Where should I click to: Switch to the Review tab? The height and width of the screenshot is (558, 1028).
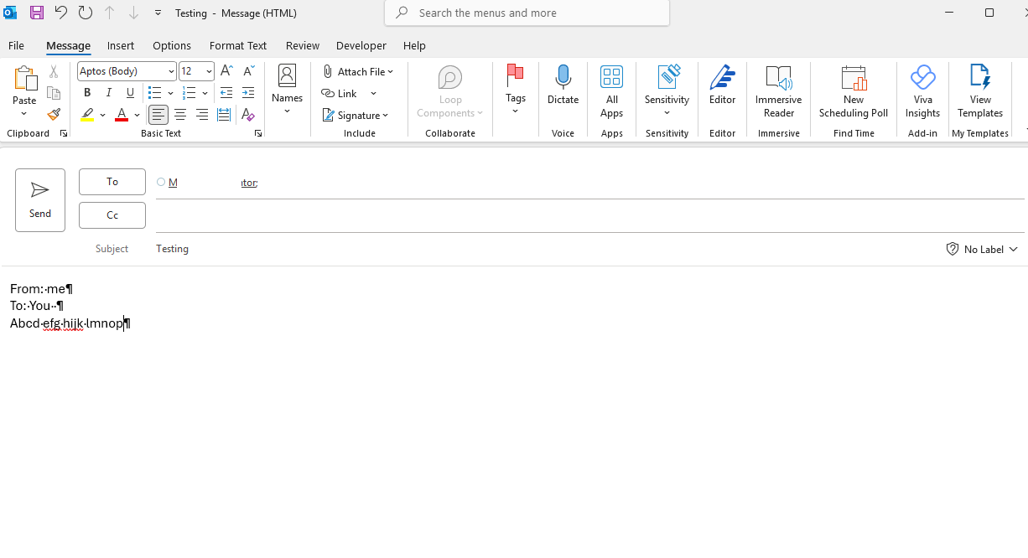tap(303, 45)
